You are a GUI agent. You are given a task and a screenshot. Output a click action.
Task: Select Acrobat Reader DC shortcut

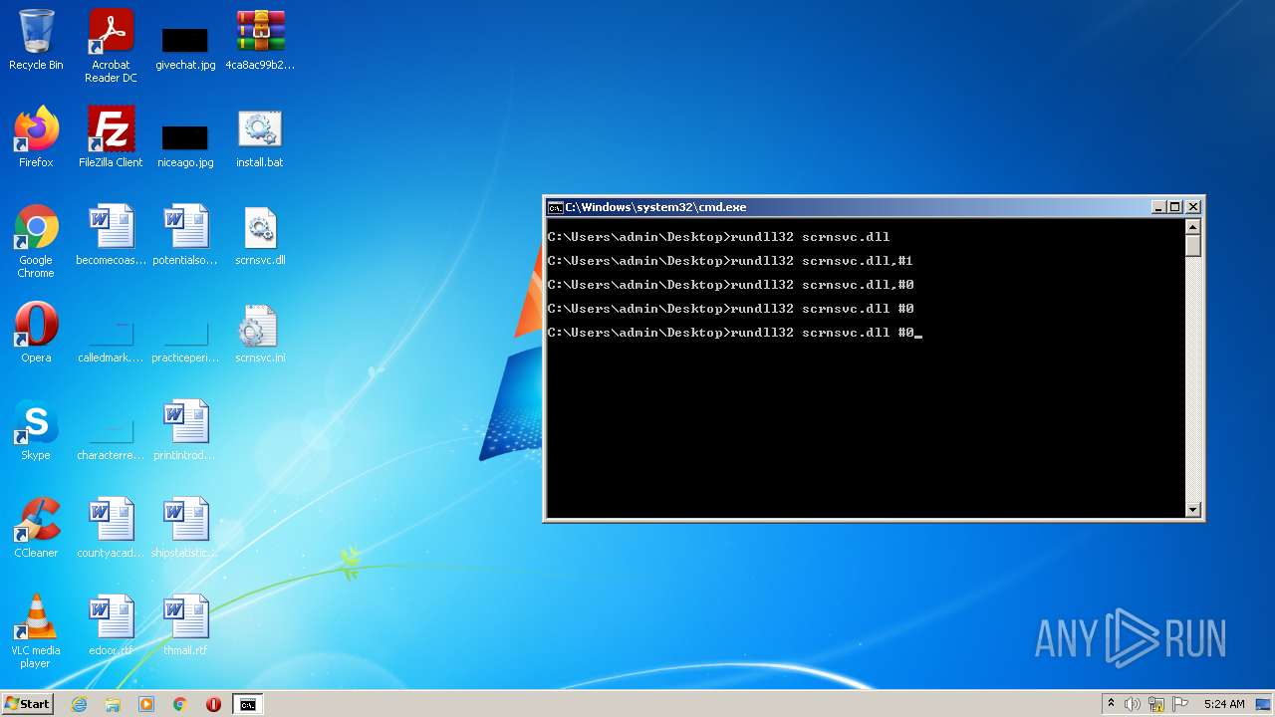pyautogui.click(x=111, y=45)
